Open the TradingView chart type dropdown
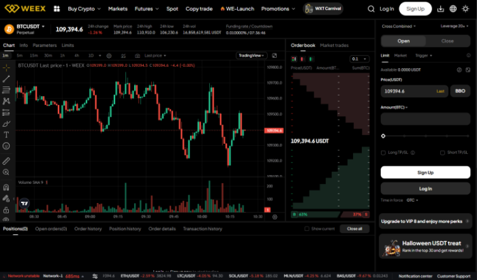The width and height of the screenshot is (477, 280). click(251, 55)
